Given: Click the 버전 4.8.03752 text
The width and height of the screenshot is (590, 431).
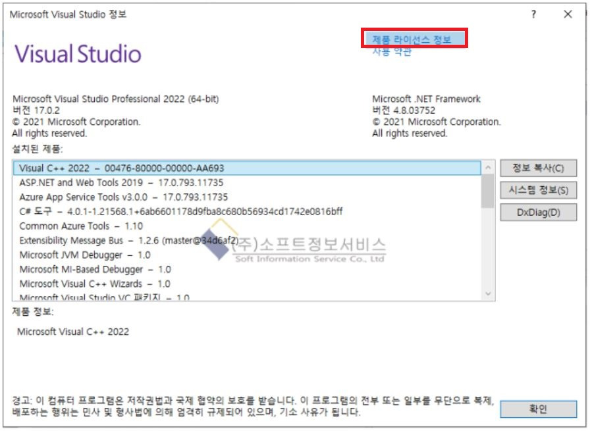Looking at the screenshot, I should click(404, 110).
